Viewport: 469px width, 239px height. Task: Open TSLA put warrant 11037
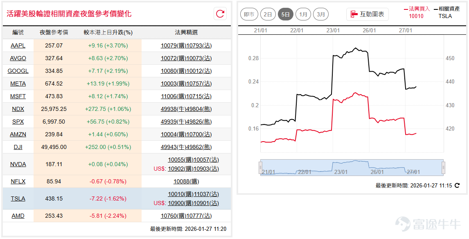[x=206, y=194]
